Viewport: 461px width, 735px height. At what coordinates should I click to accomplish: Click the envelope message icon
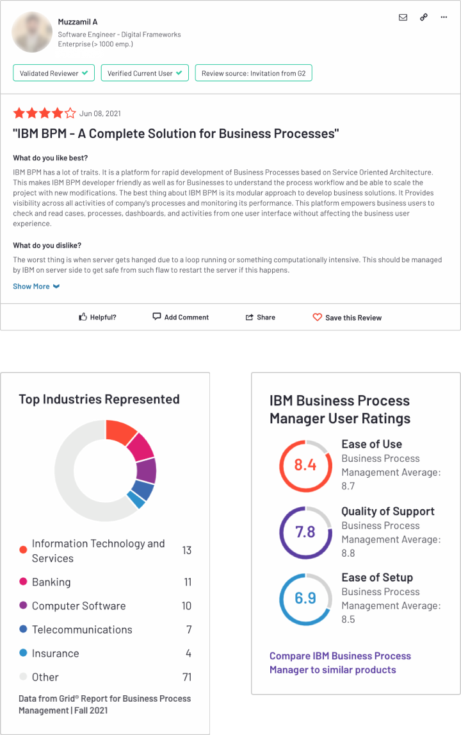click(403, 17)
